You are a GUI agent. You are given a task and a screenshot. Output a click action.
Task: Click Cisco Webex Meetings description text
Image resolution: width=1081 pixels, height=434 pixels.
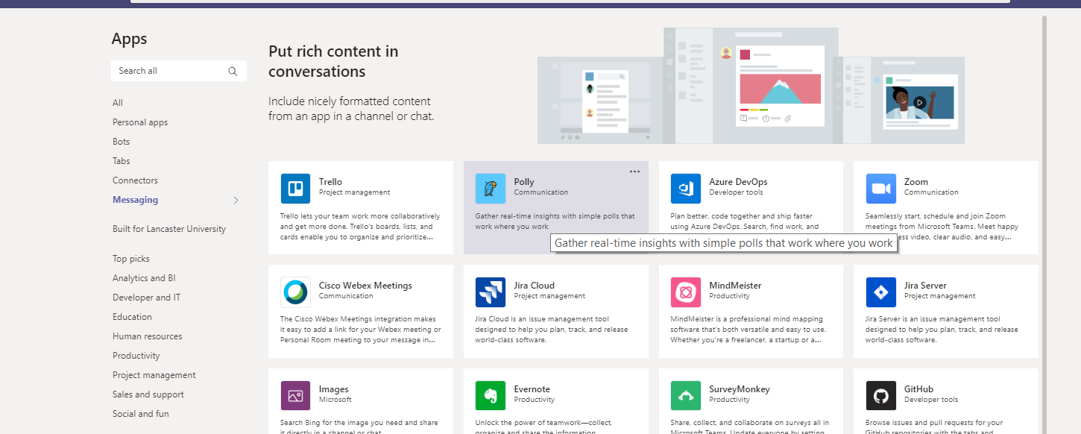[361, 329]
